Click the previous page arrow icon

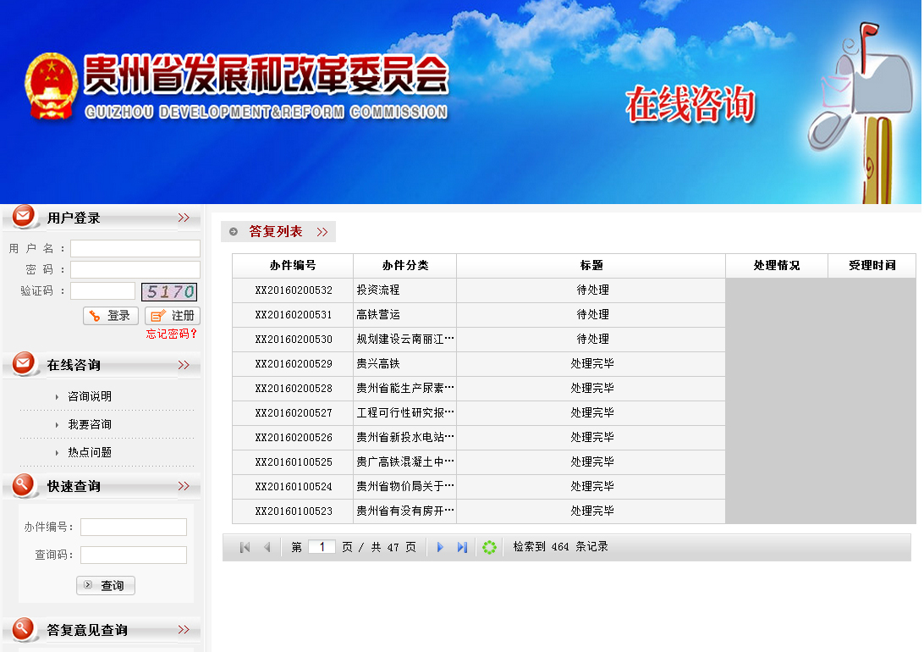267,548
